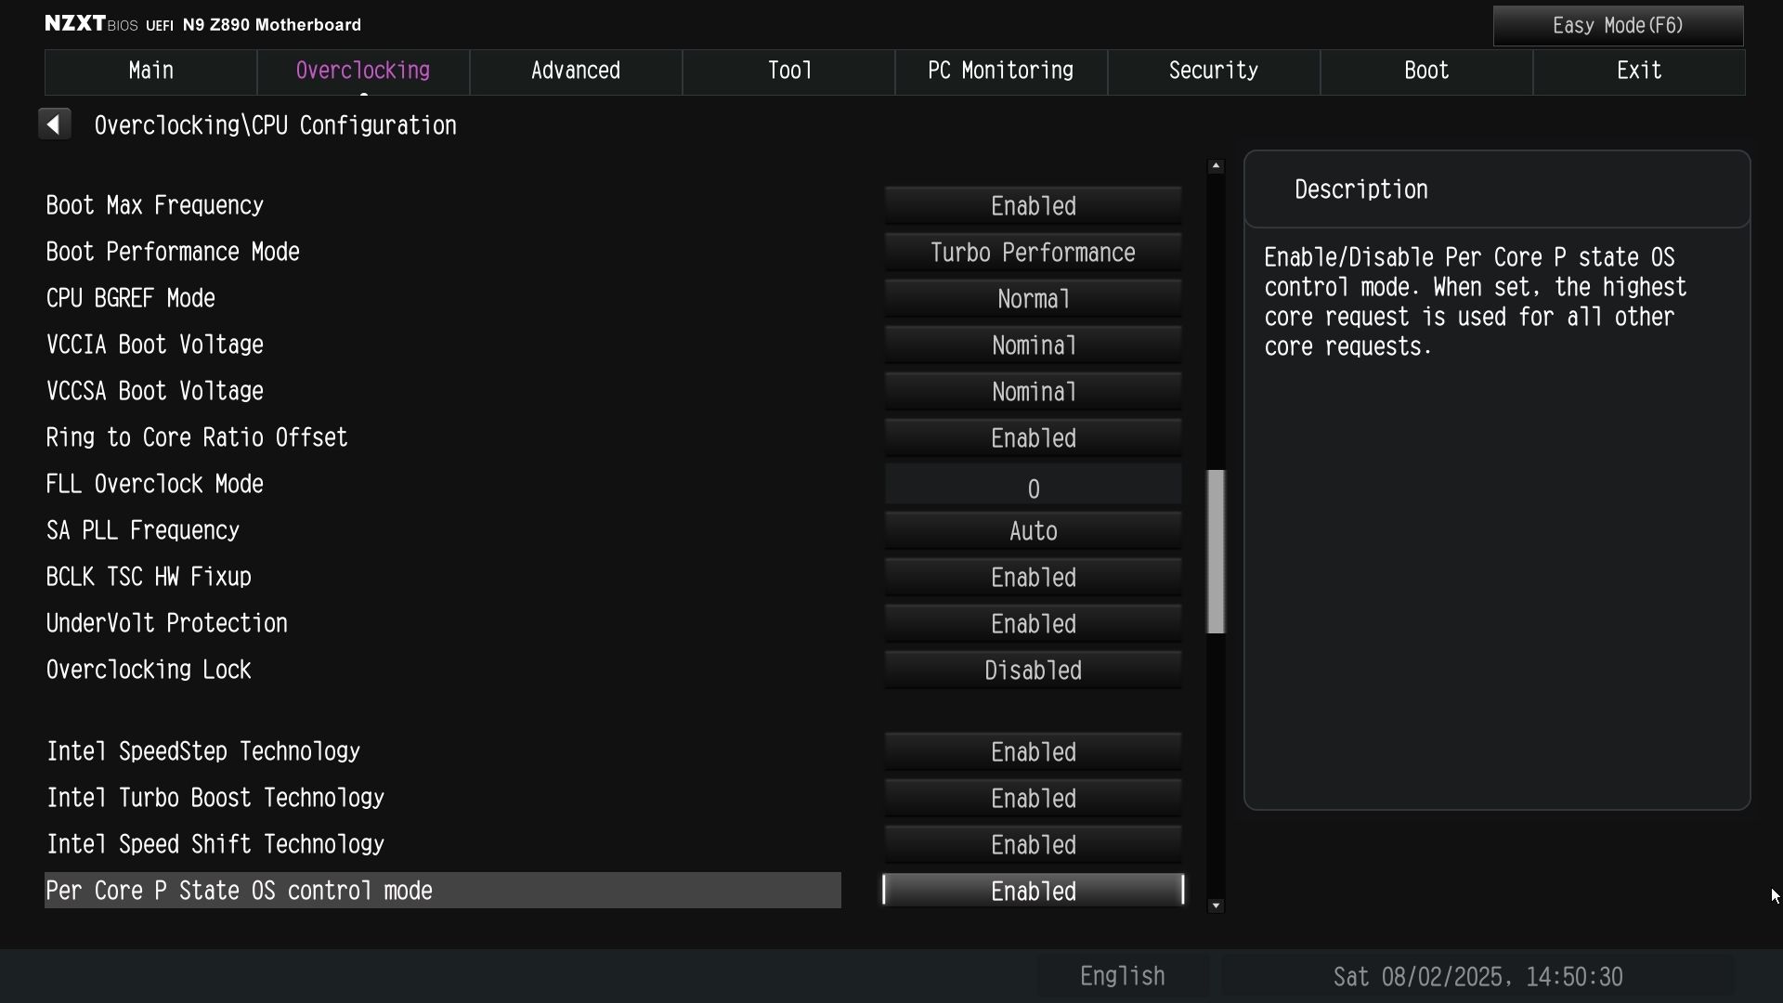The height and width of the screenshot is (1003, 1783).
Task: Toggle the Intel Turbo Boost Technology value
Action: point(1033,799)
